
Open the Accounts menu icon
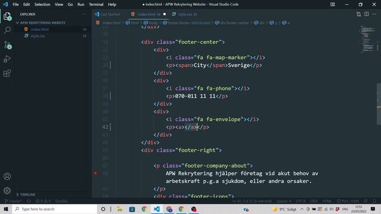click(7, 177)
